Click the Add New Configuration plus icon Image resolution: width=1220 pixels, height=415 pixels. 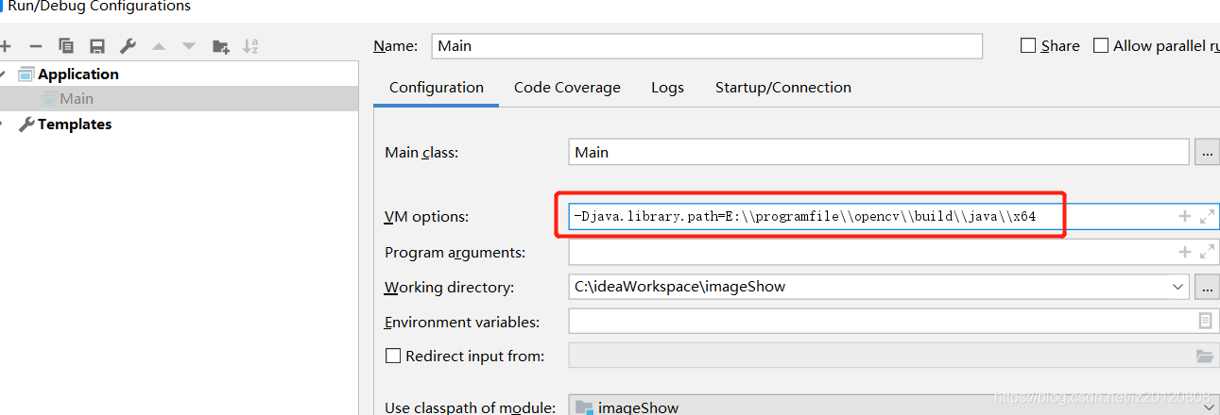tap(5, 46)
